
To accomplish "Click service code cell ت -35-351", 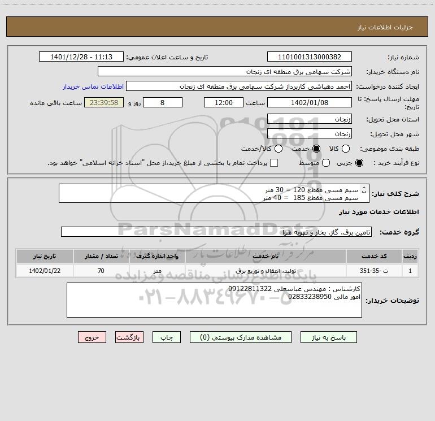I will tap(374, 271).
